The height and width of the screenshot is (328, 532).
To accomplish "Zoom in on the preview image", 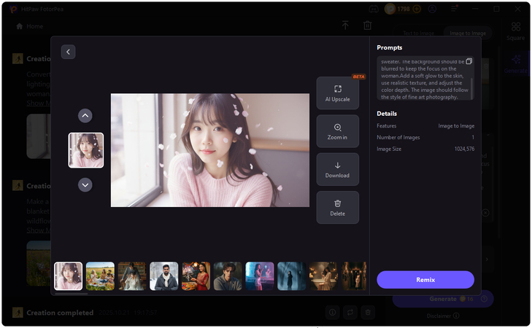I will (x=337, y=131).
